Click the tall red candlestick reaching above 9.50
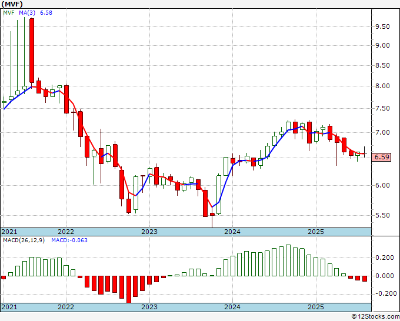 point(32,51)
